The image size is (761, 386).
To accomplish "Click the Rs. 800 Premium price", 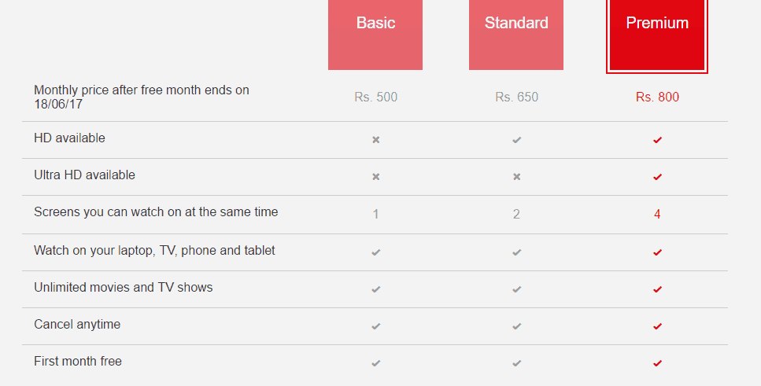I will (x=657, y=97).
